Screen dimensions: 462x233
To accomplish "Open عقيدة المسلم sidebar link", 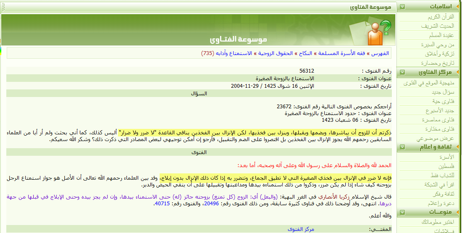I will [441, 35].
